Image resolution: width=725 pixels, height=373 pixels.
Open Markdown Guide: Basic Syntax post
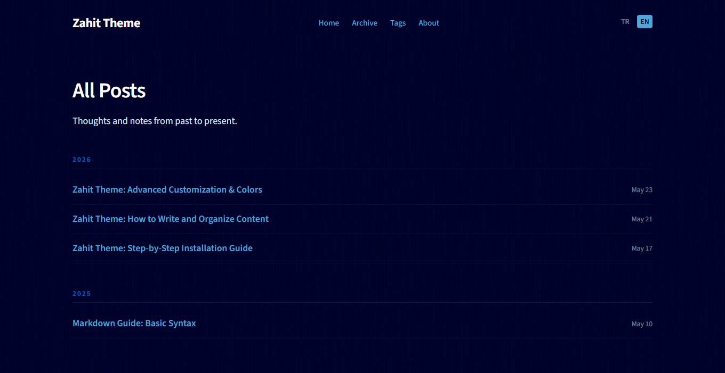tap(134, 323)
